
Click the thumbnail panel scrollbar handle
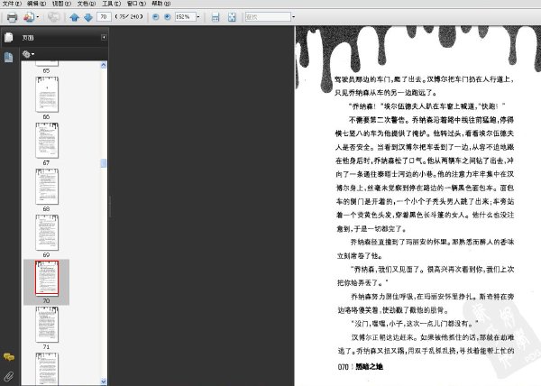point(104,163)
